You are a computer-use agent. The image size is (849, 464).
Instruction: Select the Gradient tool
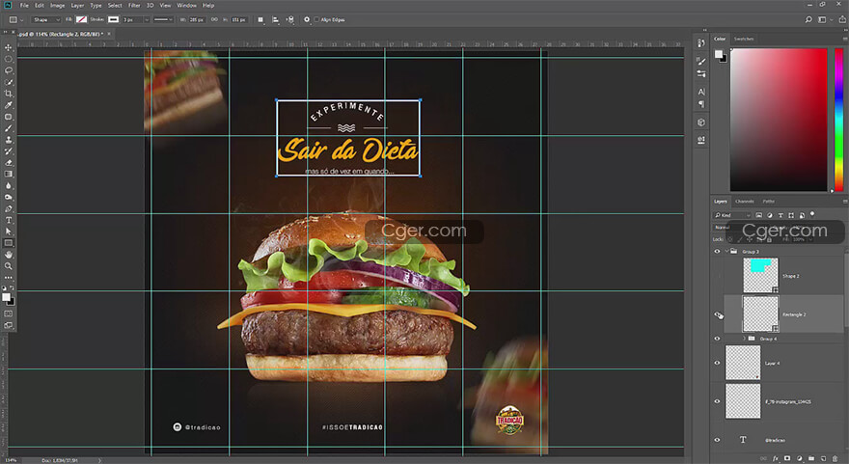[x=8, y=175]
